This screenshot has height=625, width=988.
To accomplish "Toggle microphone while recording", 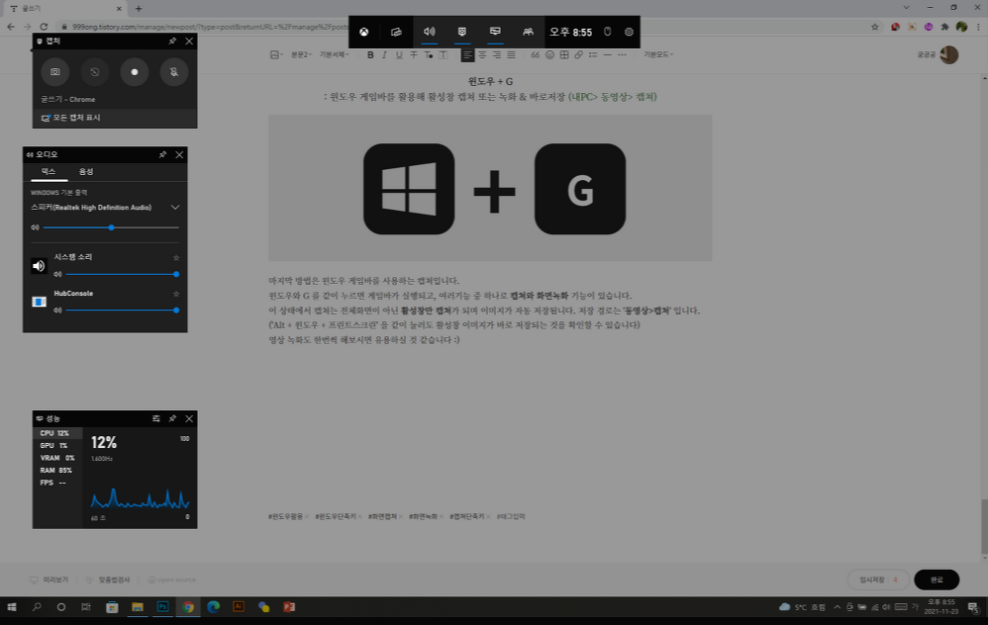I will pyautogui.click(x=174, y=72).
